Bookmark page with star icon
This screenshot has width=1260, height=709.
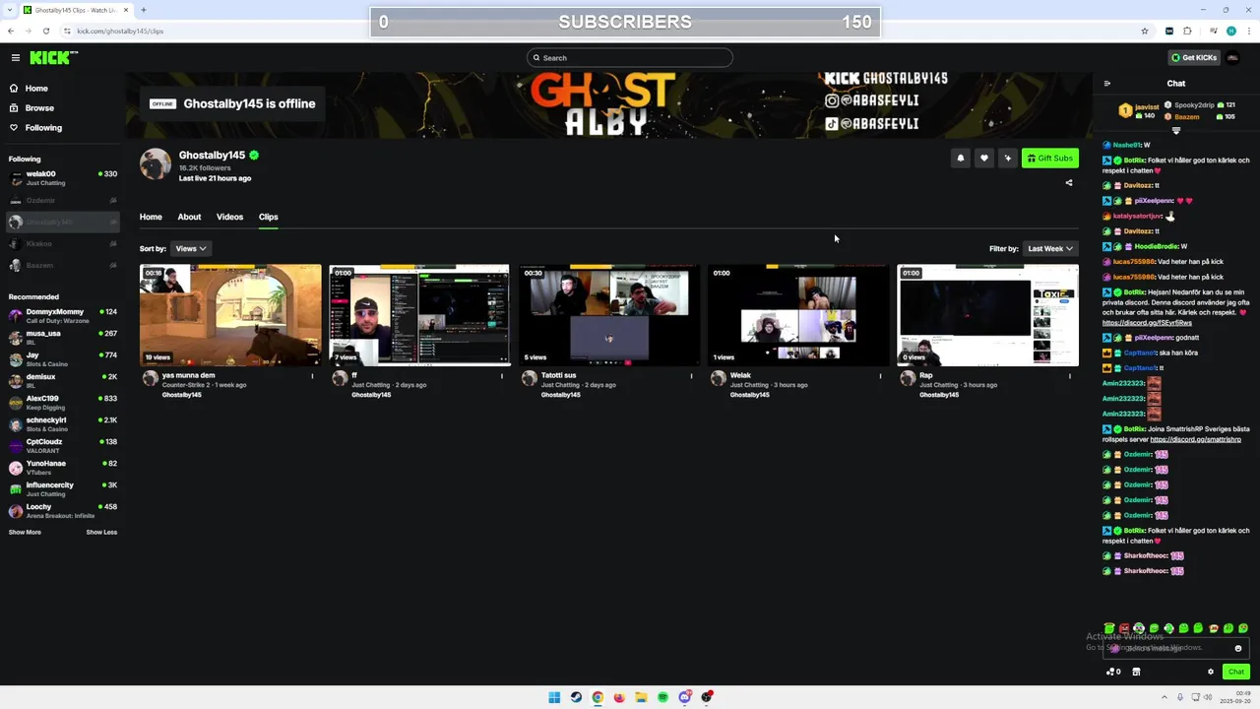1144,31
